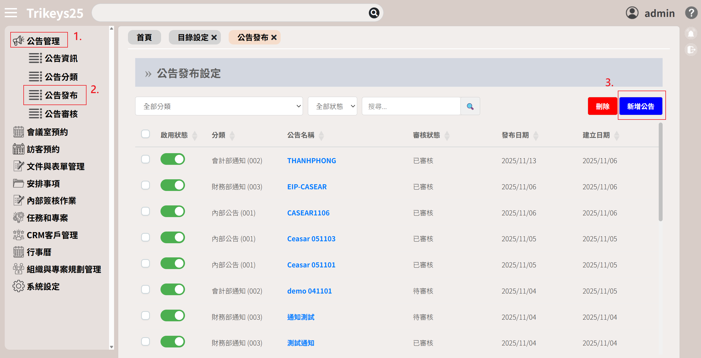Open 系統設定 gear icon in sidebar
Image resolution: width=701 pixels, height=358 pixels.
[18, 286]
